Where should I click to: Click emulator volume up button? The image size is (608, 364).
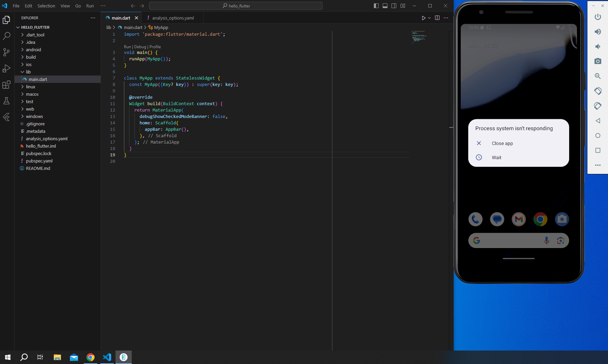pos(598,32)
